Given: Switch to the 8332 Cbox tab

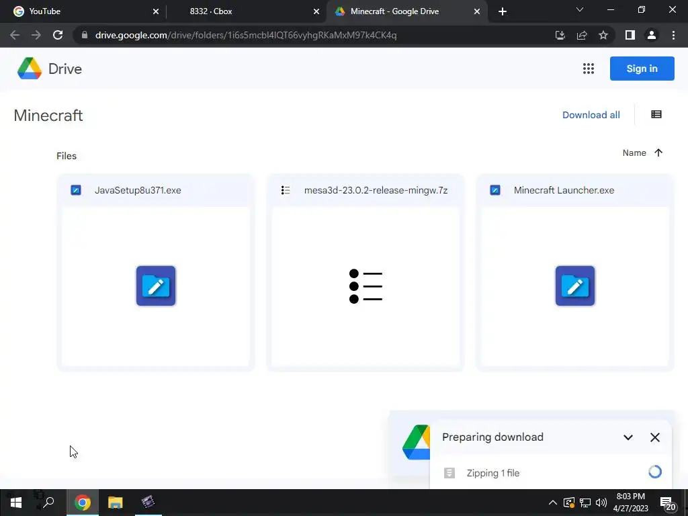Looking at the screenshot, I should pos(246,11).
